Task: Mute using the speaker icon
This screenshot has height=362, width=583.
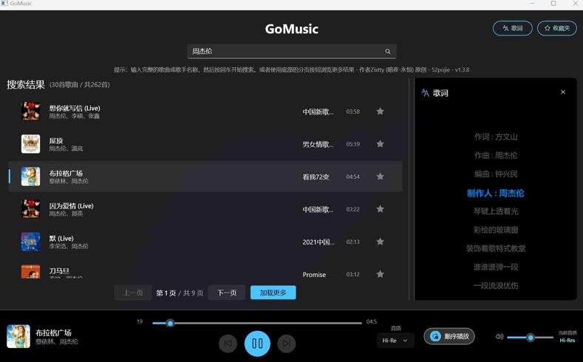Action: [500, 337]
